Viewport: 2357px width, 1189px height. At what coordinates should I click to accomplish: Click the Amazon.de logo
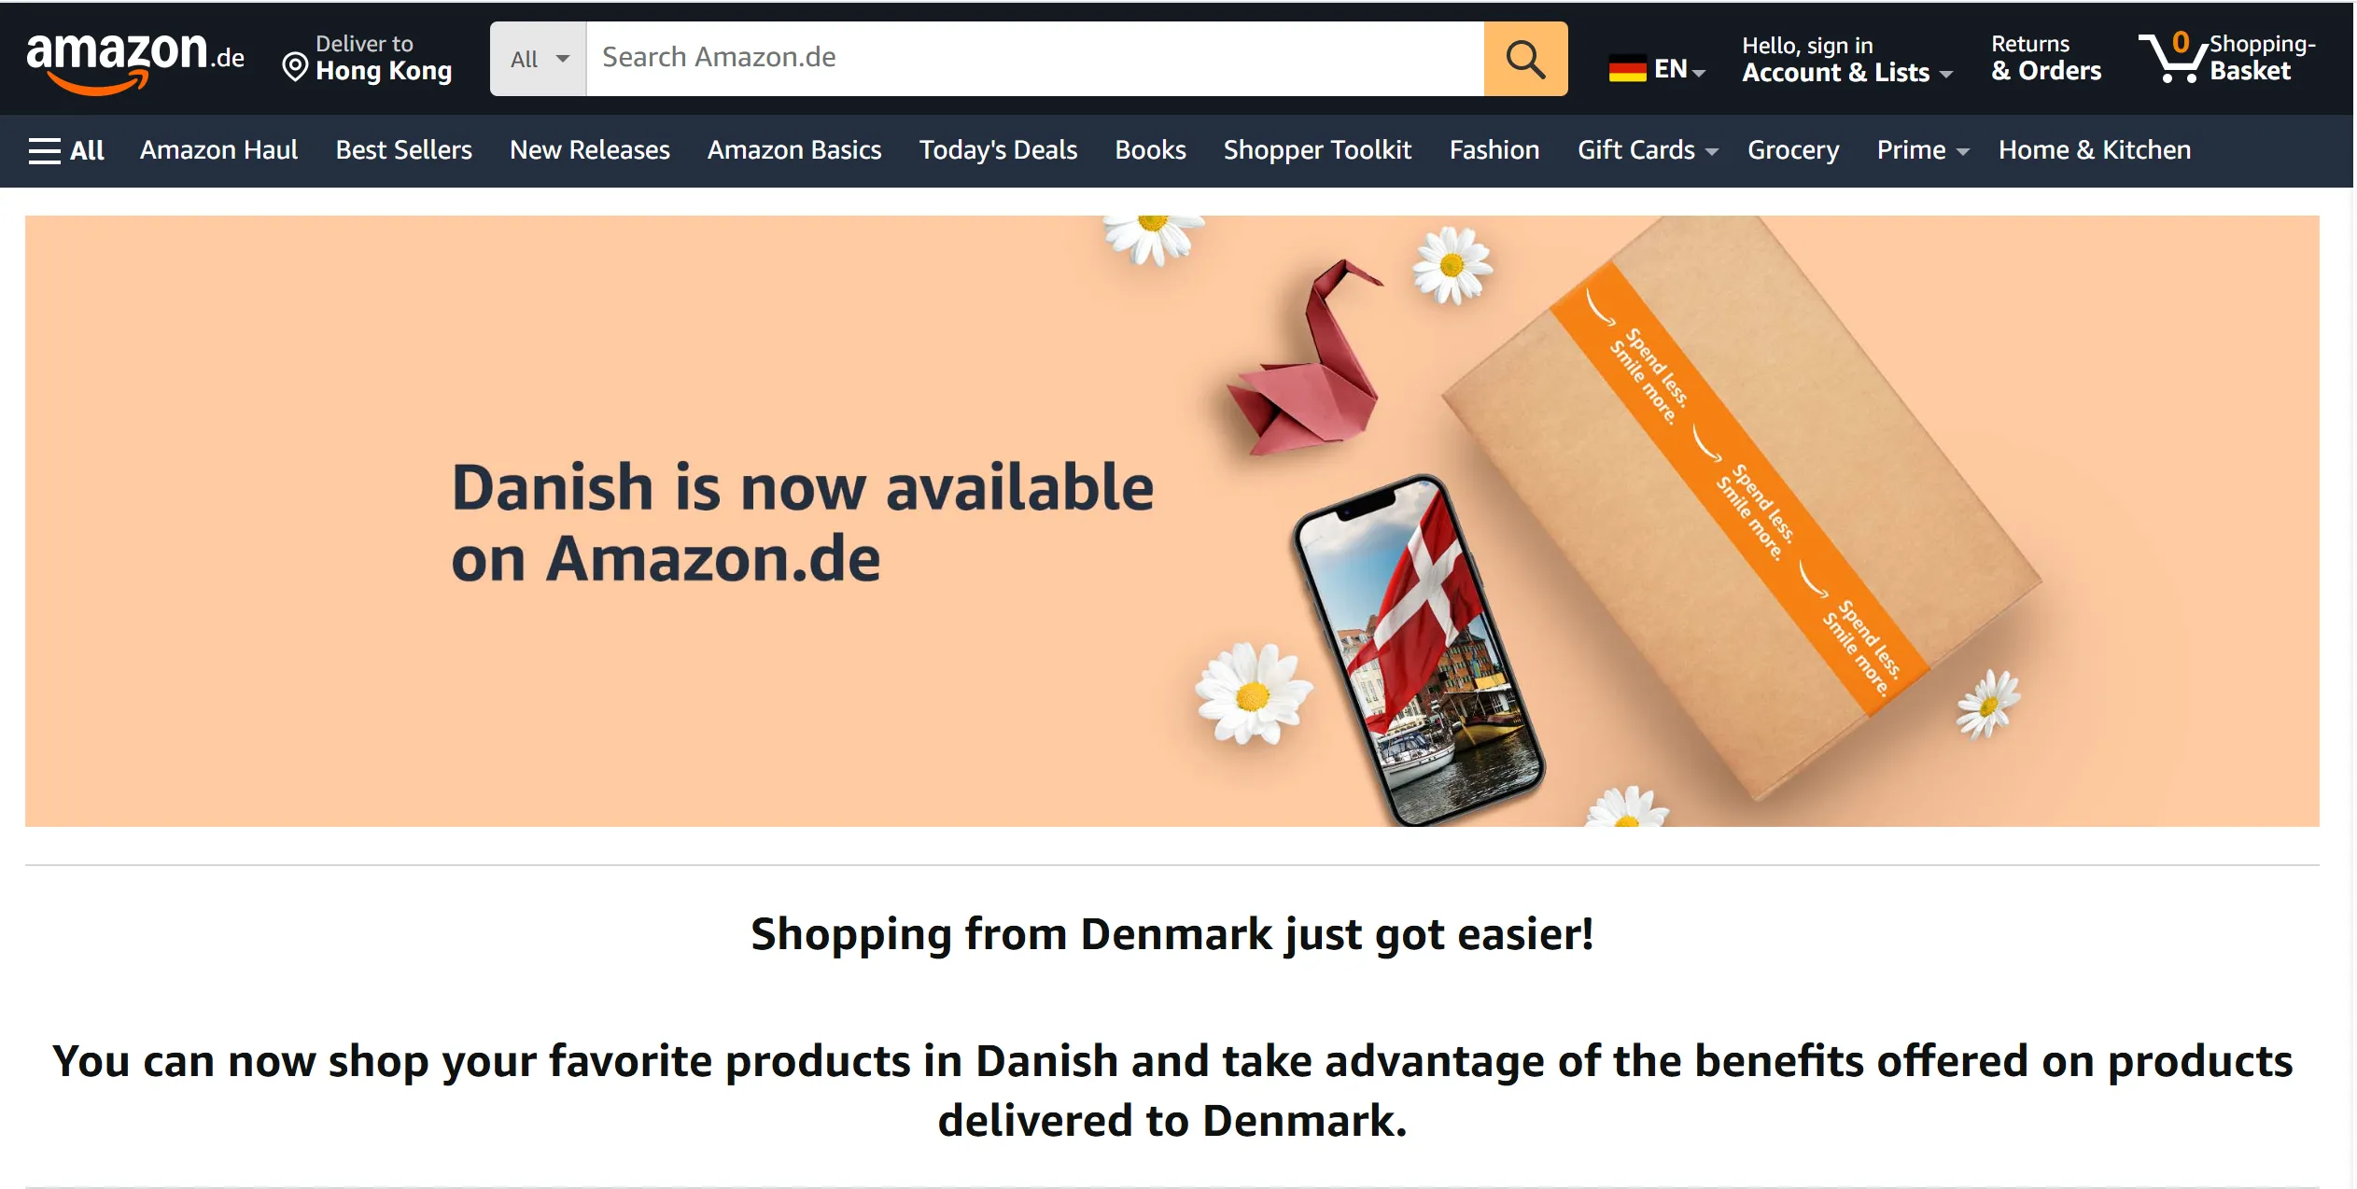click(x=135, y=60)
